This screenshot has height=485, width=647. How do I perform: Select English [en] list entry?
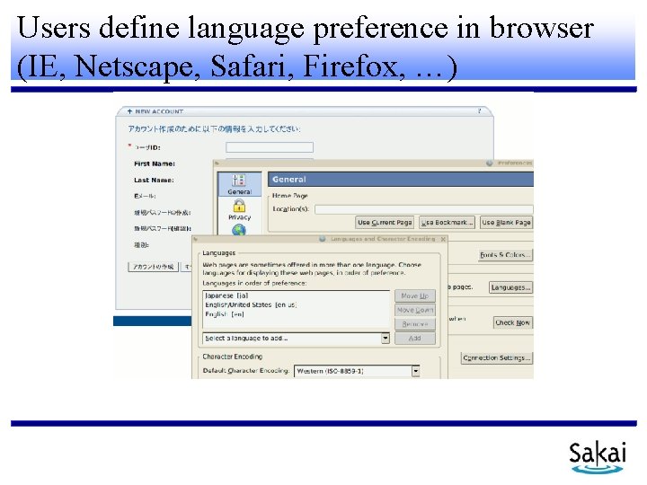[225, 314]
